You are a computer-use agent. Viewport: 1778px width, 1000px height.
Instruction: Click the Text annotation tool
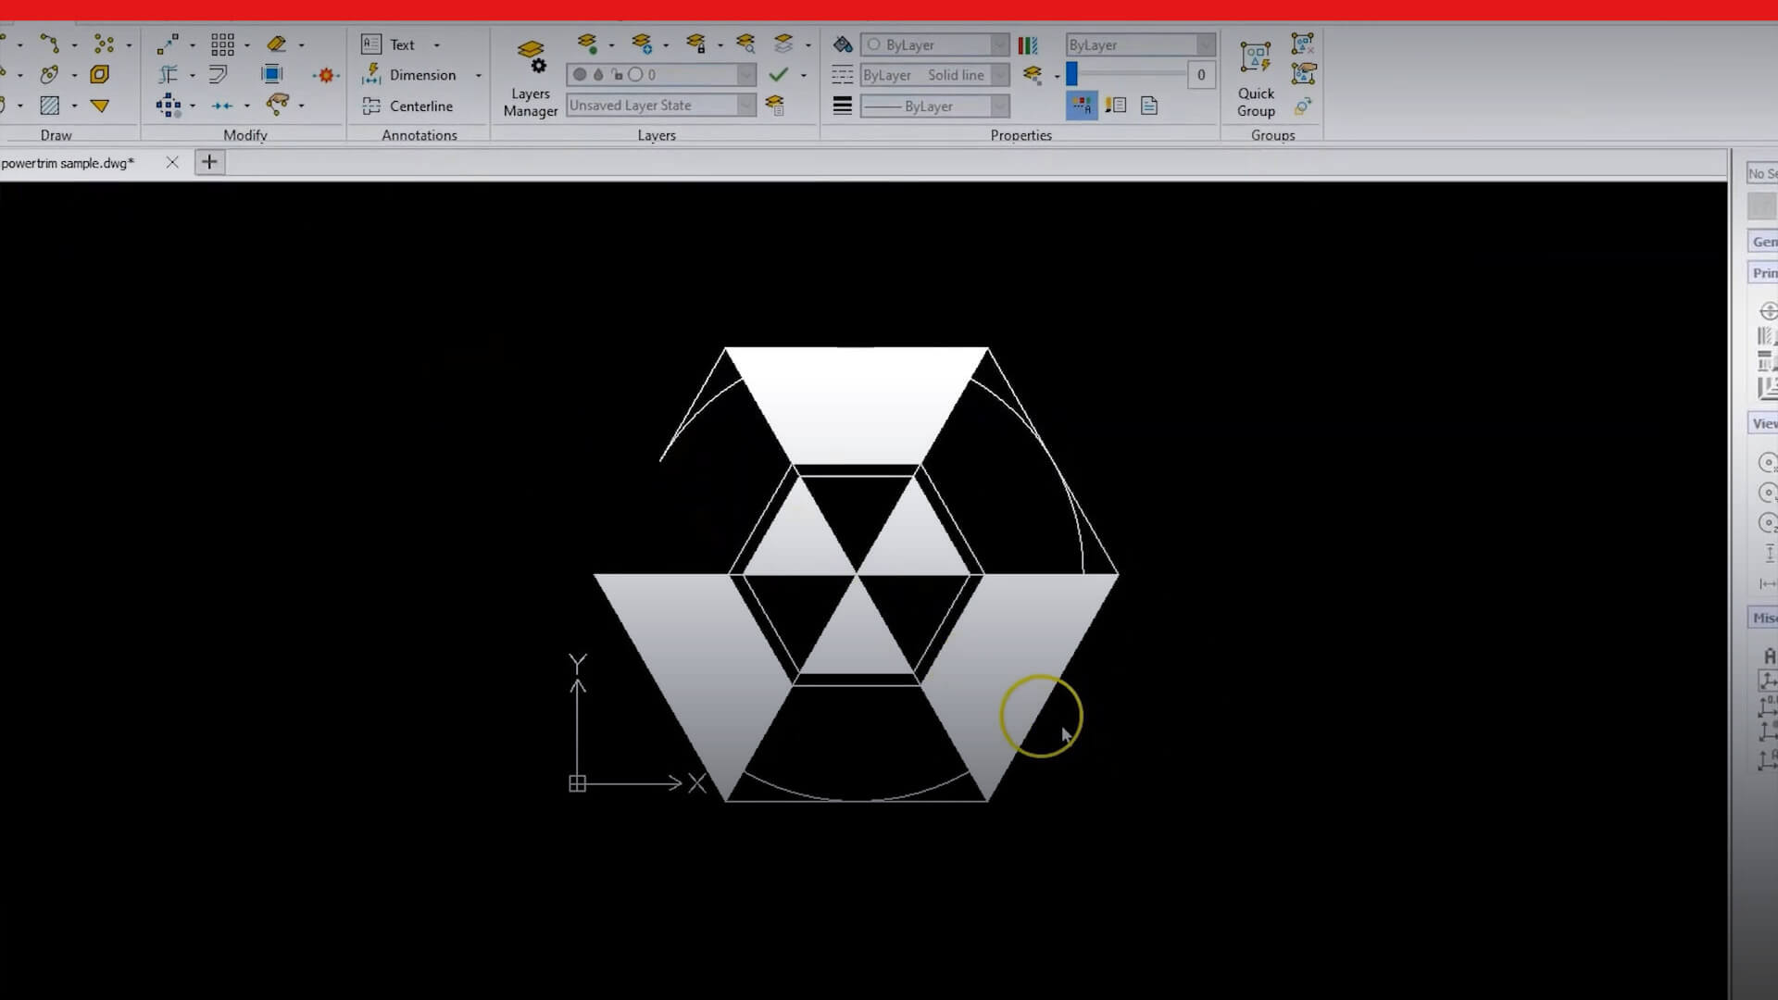tap(389, 44)
